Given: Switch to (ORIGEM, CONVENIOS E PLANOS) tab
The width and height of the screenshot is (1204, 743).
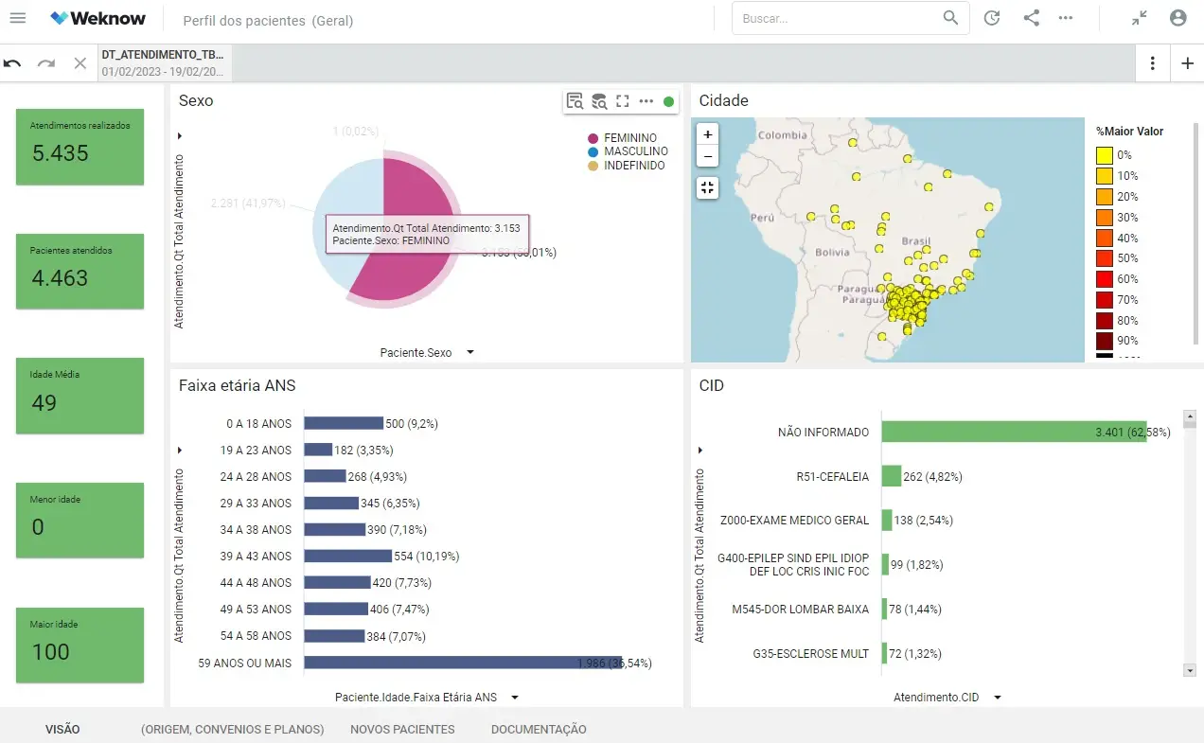Looking at the screenshot, I should [233, 730].
